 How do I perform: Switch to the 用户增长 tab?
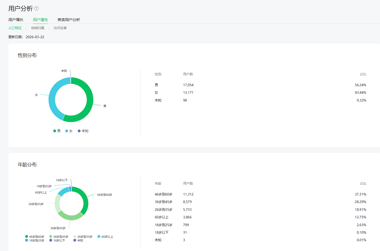pos(16,20)
